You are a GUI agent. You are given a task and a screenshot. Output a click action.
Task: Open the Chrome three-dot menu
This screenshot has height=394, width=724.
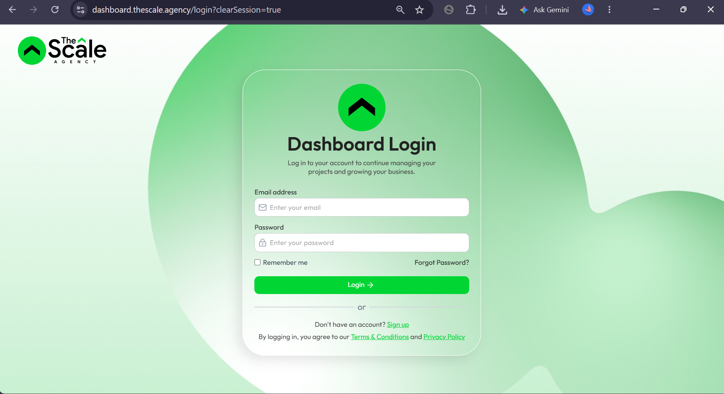click(609, 10)
